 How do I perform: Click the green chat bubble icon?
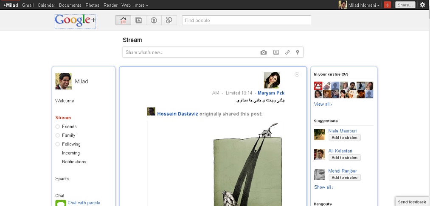61,203
